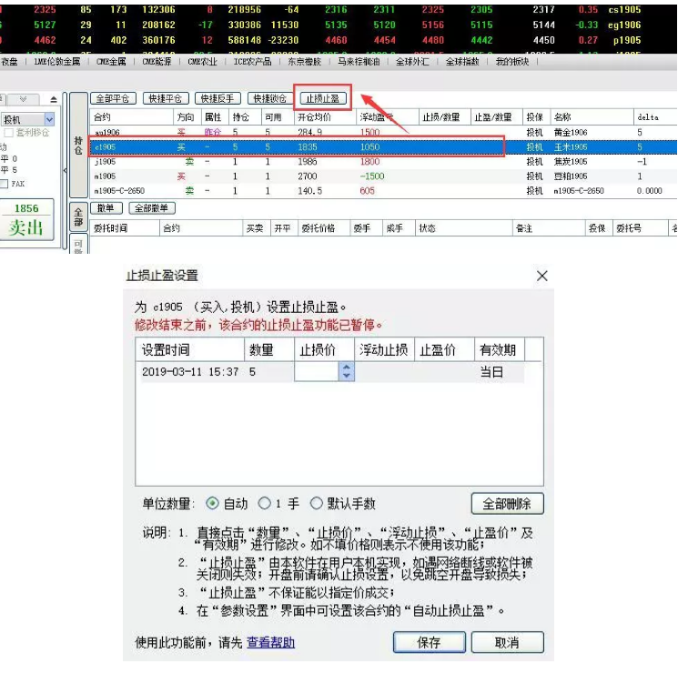Viewport: 678px width, 674px height.
Task: Select the m1905 row priced 2700
Action: [383, 176]
